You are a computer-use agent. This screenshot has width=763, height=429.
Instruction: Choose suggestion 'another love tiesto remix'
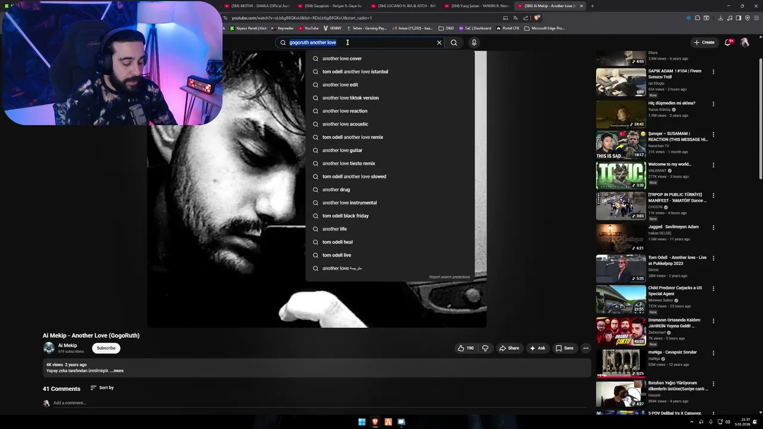tap(390, 163)
